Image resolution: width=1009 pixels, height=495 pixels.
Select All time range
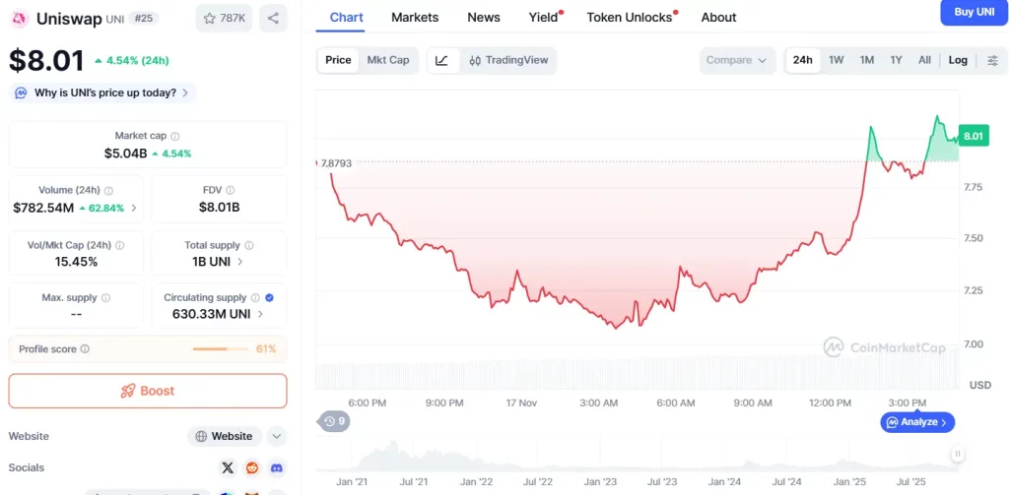[924, 60]
